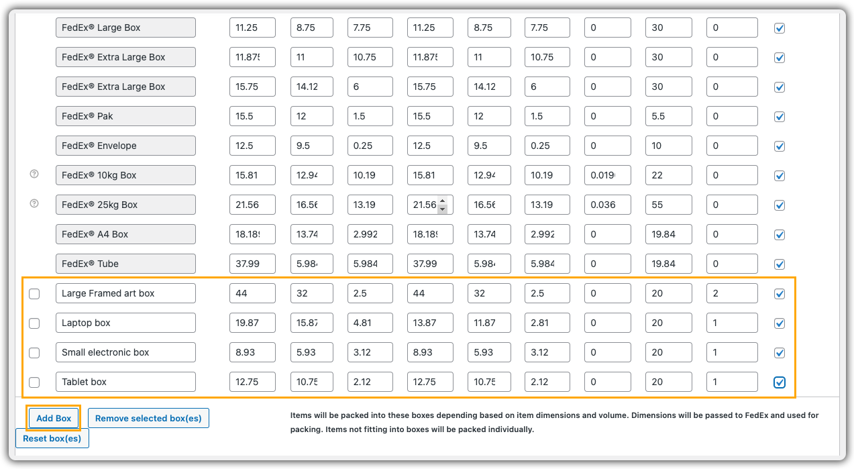Image resolution: width=854 pixels, height=469 pixels.
Task: Click the FedEx 25kg Box weight field 0.036
Action: (608, 205)
